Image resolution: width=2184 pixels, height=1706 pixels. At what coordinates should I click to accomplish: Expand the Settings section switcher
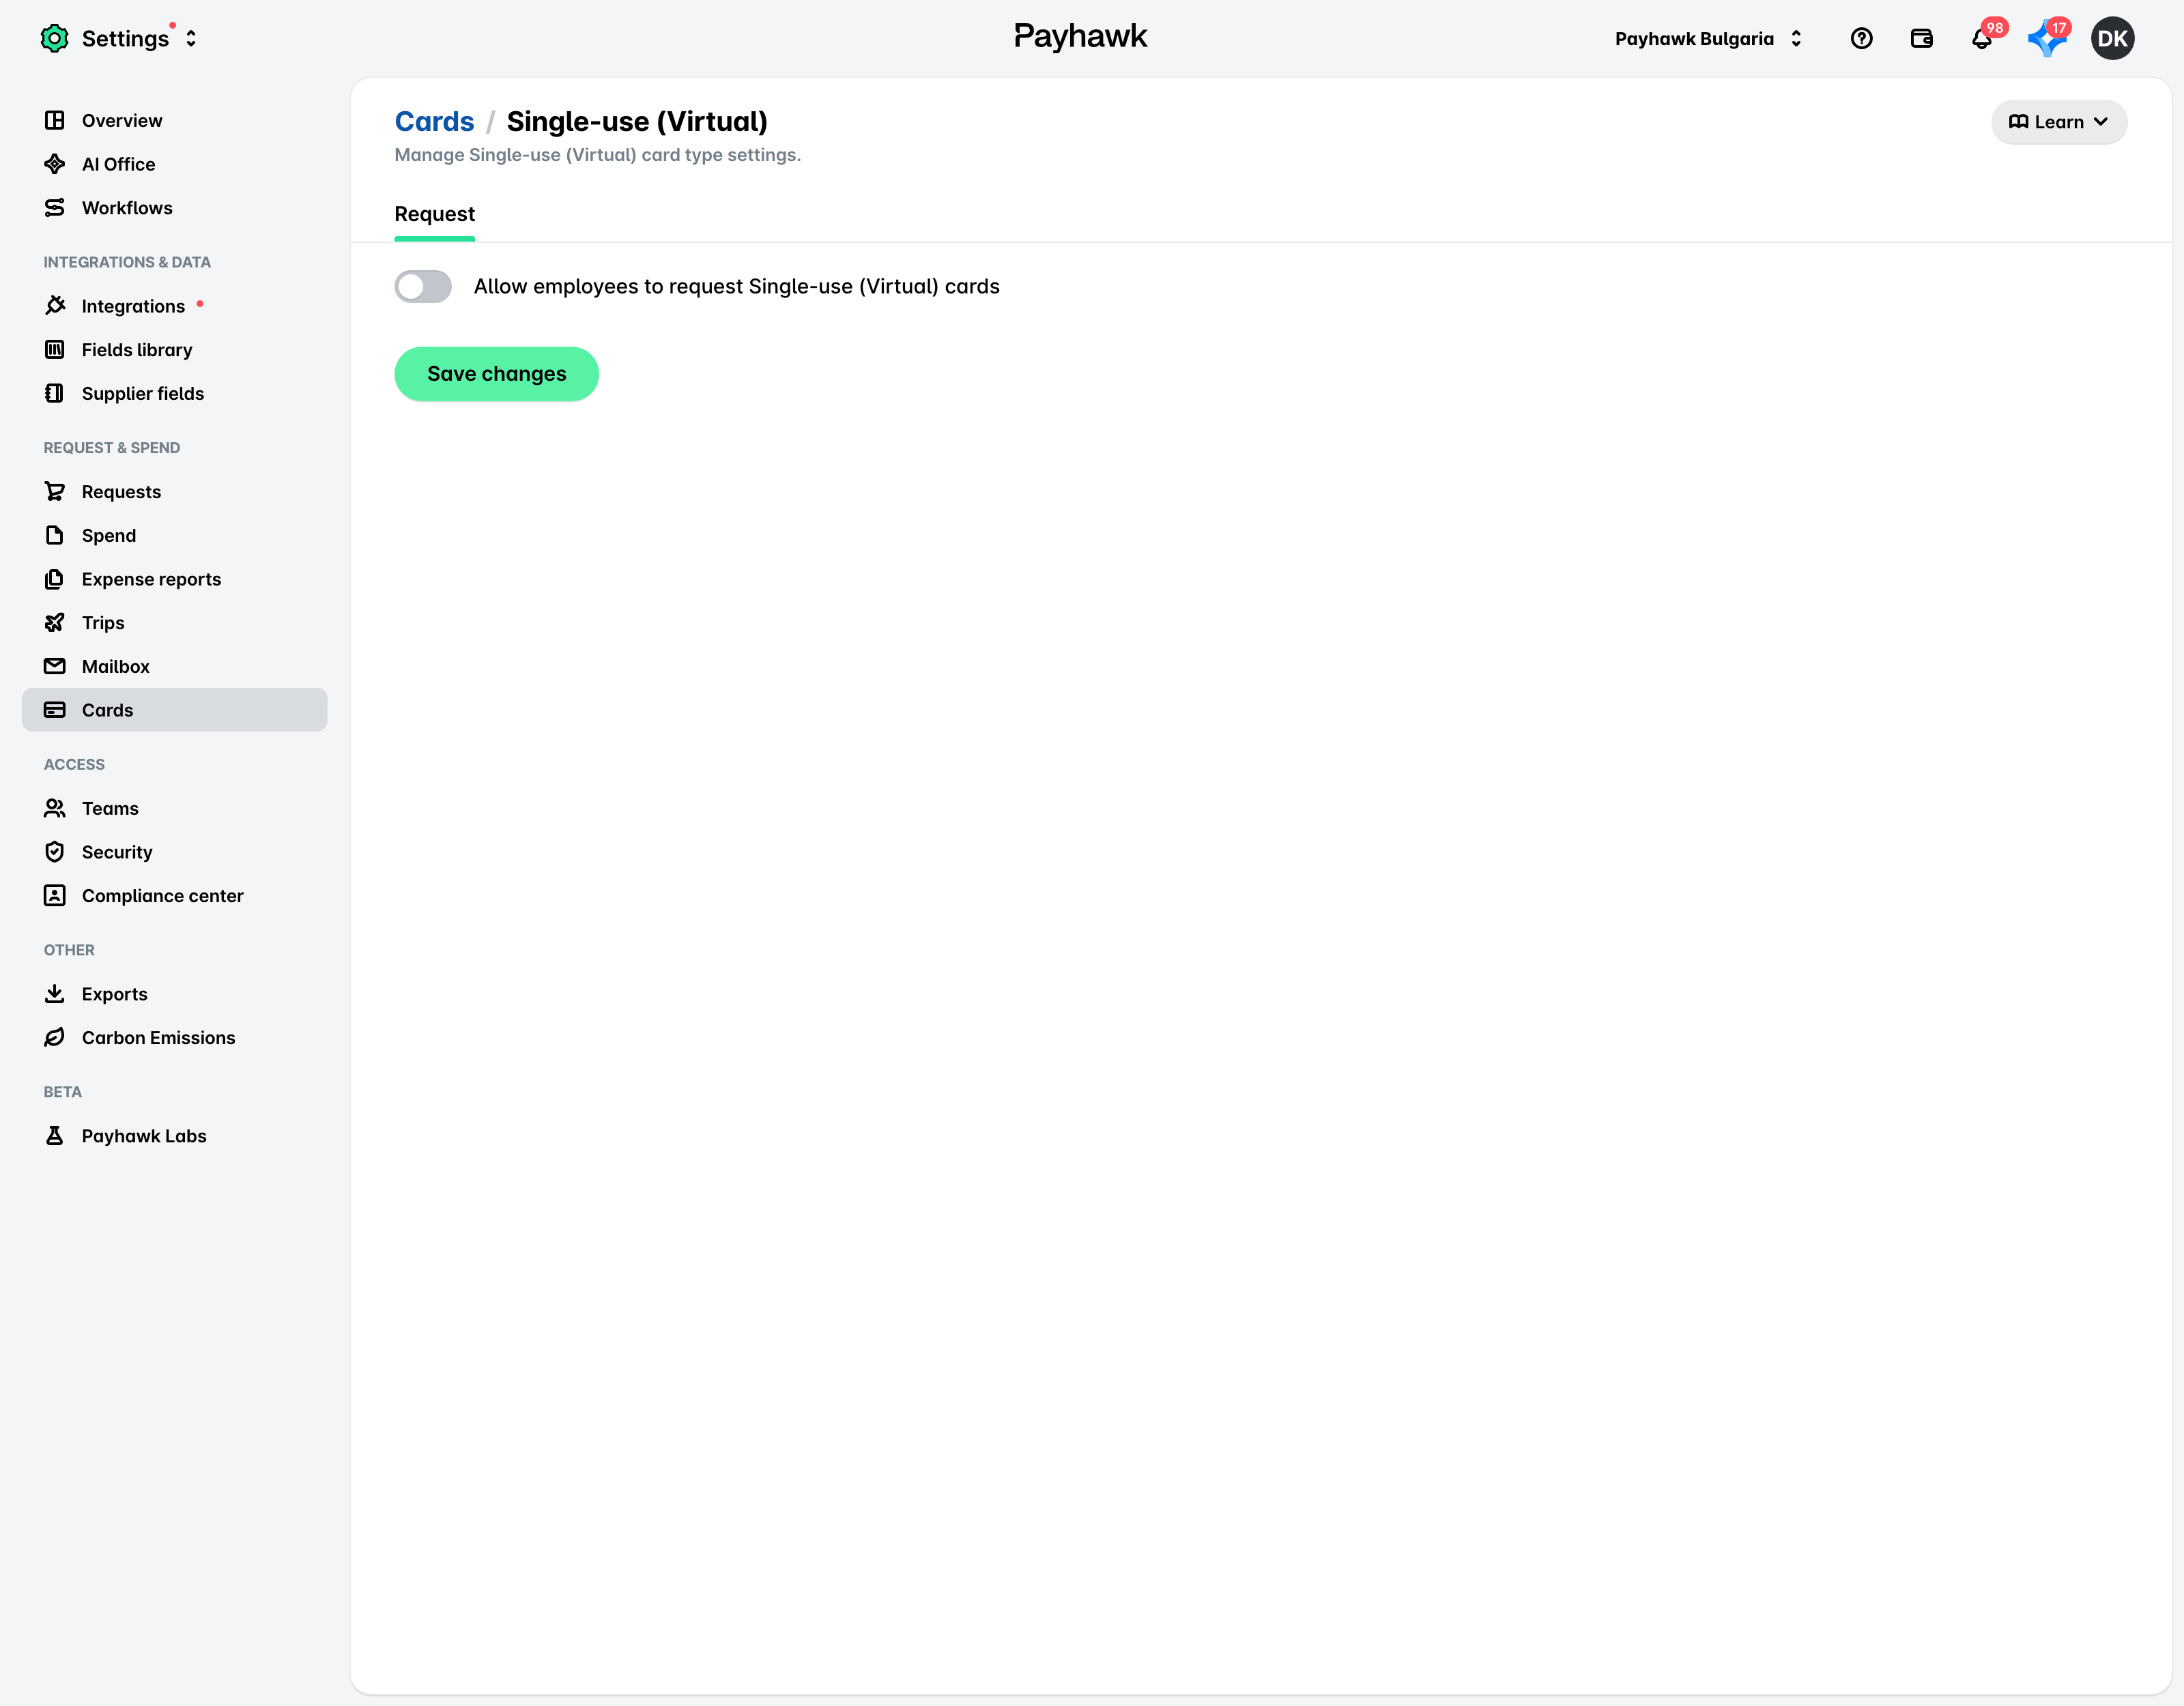191,38
